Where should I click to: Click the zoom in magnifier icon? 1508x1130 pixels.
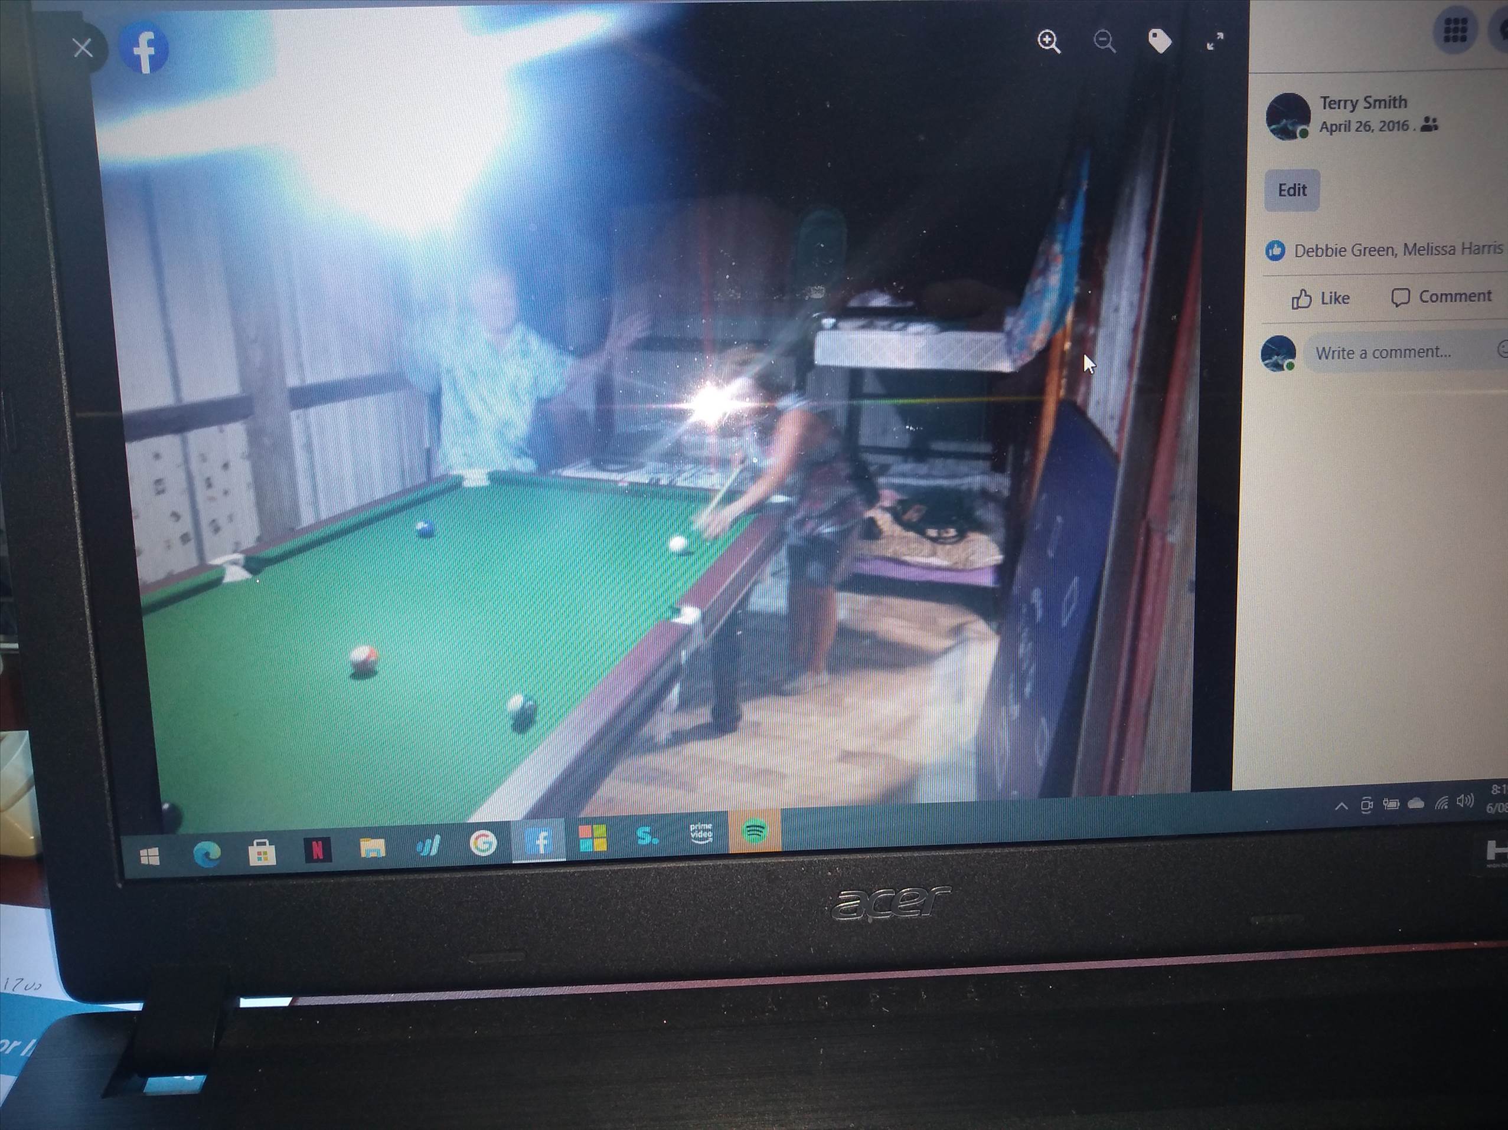point(1049,41)
